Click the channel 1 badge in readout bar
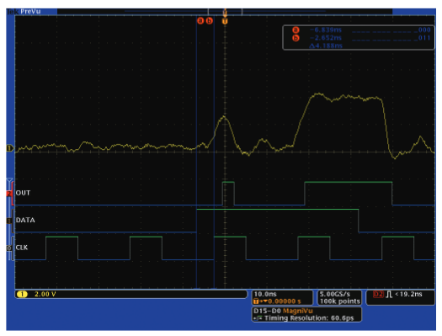This screenshot has width=442, height=336. coord(22,294)
